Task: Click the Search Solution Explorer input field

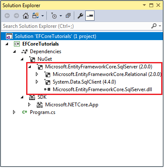Action: [x=76, y=26]
